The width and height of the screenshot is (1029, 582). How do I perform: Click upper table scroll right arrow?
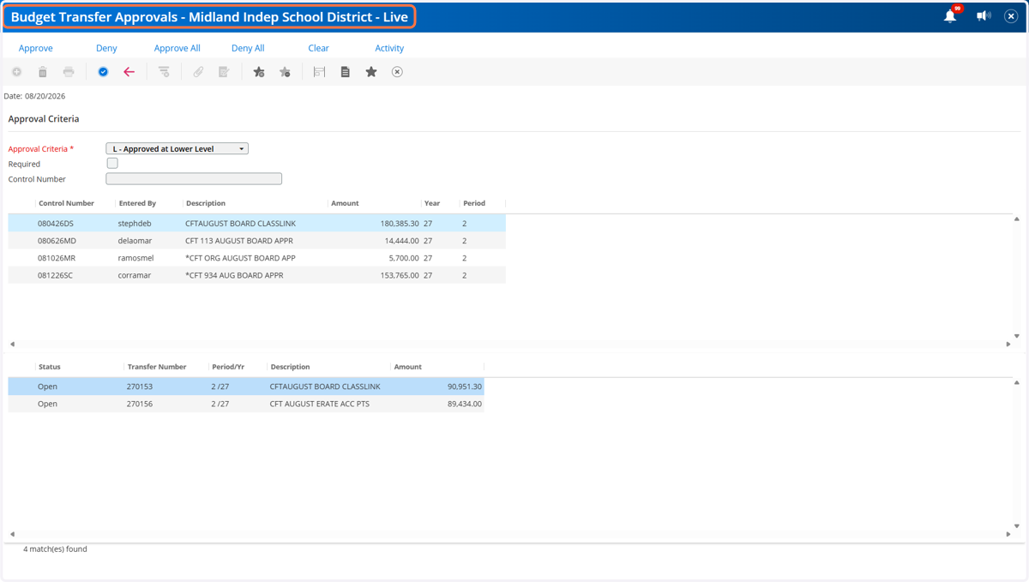coord(1008,344)
